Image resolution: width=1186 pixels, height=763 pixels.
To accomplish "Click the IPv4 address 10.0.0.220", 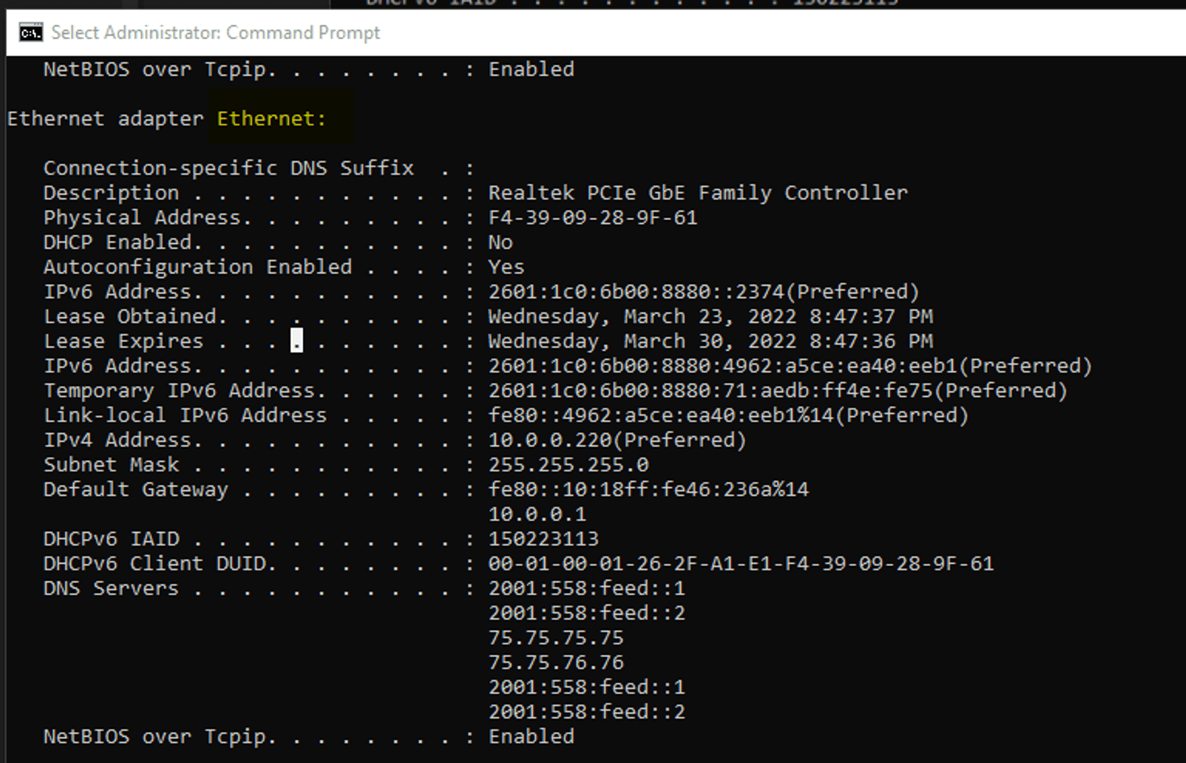I will [616, 440].
